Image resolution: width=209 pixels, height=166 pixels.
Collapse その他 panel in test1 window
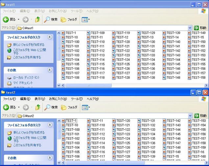point(50,70)
